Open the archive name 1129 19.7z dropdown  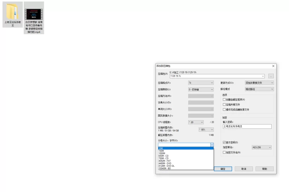point(263,76)
